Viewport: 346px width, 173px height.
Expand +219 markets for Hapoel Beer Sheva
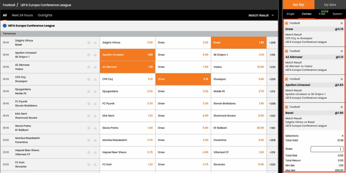click(272, 152)
